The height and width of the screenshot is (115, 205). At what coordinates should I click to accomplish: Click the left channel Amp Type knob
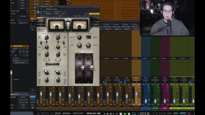pyautogui.click(x=46, y=38)
